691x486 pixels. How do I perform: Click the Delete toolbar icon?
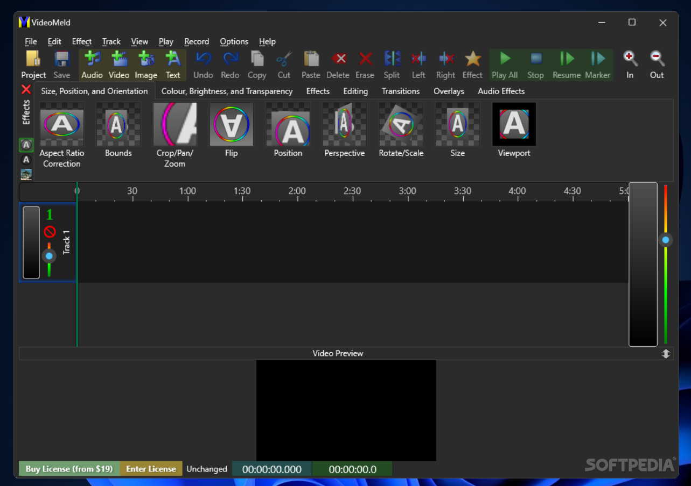[x=338, y=59]
